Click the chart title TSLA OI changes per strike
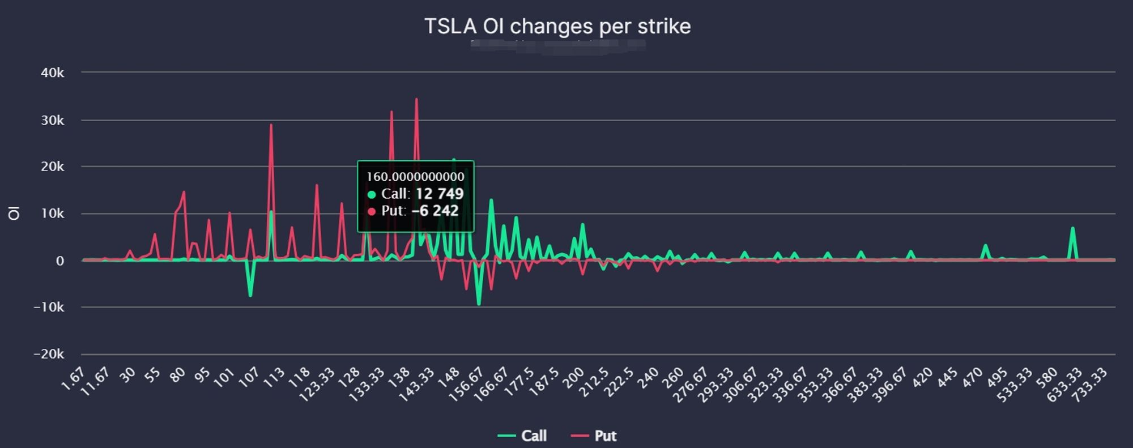1133x448 pixels. [557, 26]
